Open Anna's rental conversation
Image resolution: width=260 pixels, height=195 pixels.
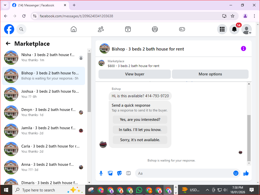click(44, 167)
